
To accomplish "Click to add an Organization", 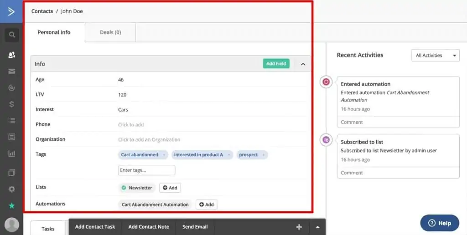I will point(149,139).
